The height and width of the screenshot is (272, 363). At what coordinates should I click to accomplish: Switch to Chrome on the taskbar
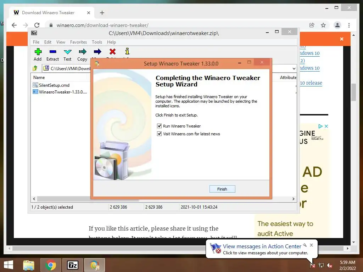coord(50,265)
